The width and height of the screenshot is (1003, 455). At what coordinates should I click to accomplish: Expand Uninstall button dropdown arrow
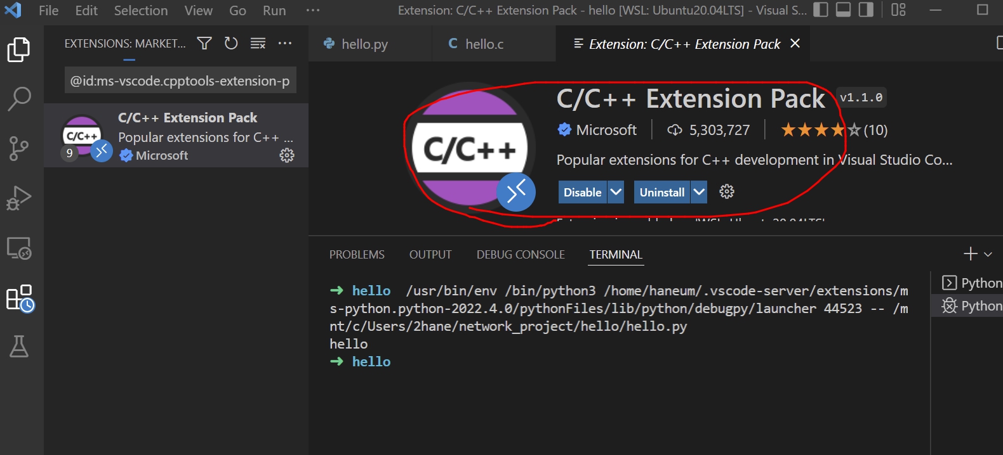click(699, 192)
